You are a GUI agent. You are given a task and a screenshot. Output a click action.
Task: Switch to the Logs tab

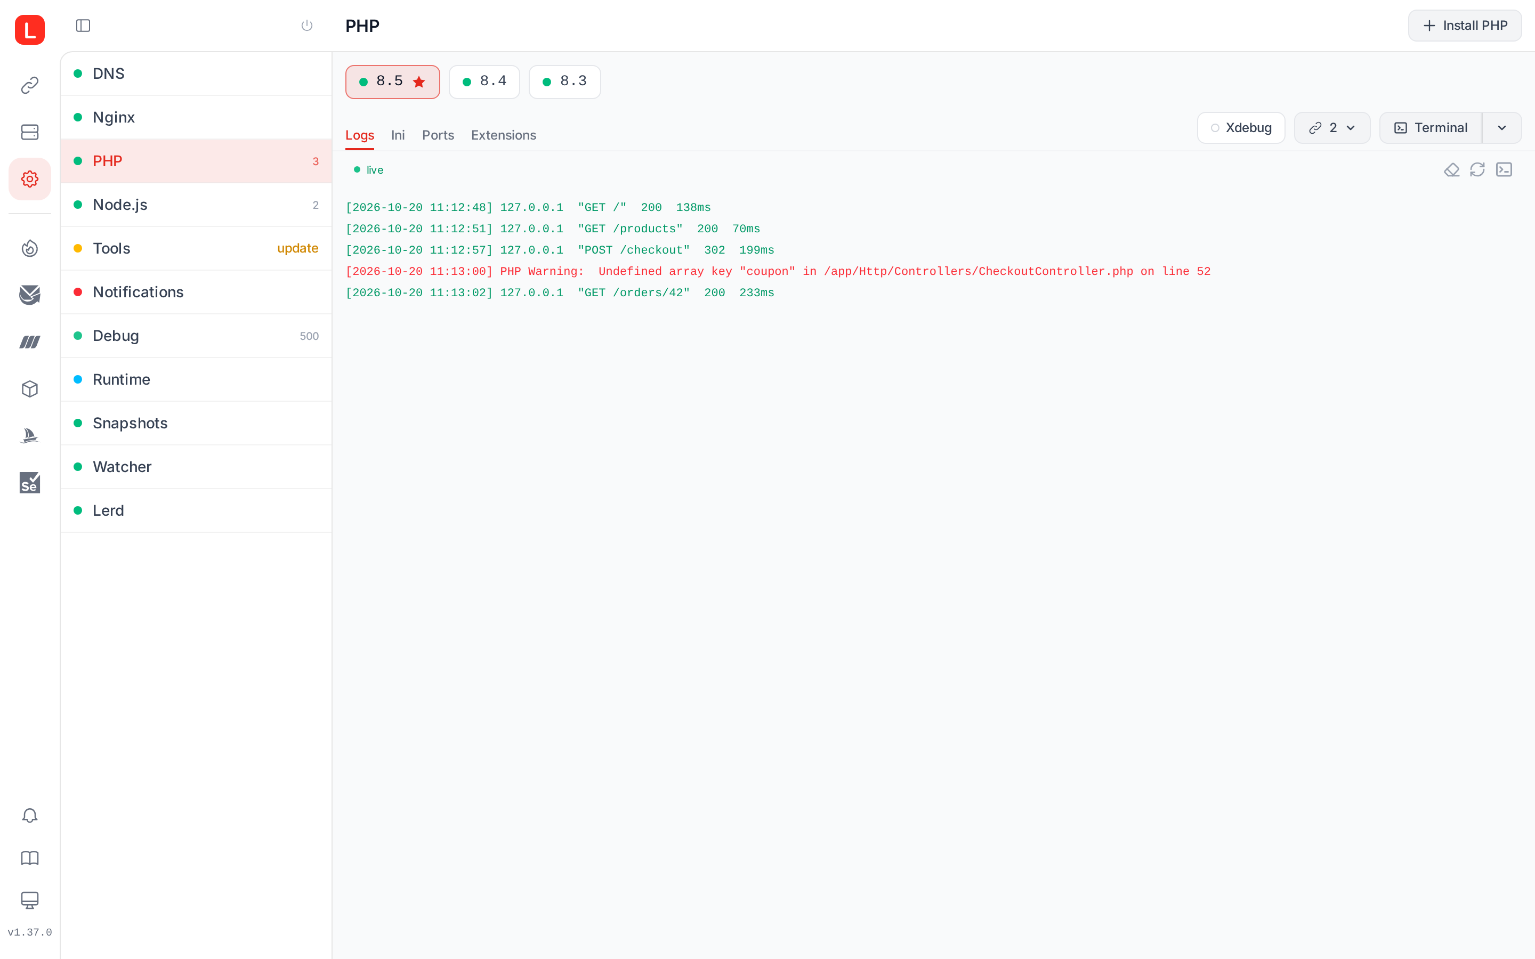(360, 135)
